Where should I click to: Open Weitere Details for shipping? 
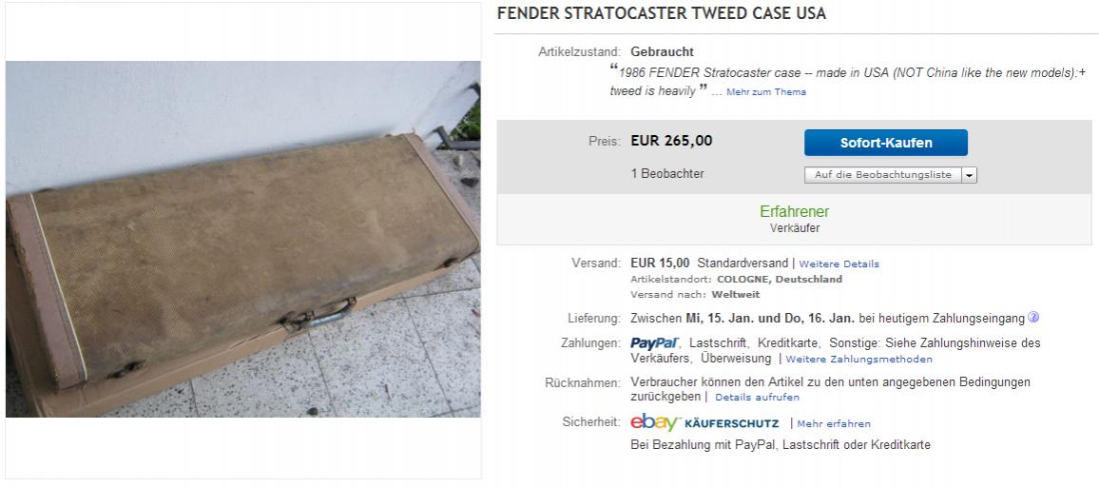839,264
